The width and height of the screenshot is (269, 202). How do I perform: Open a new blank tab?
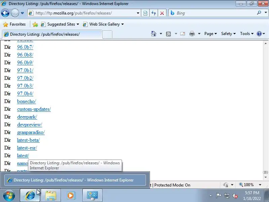107,34
